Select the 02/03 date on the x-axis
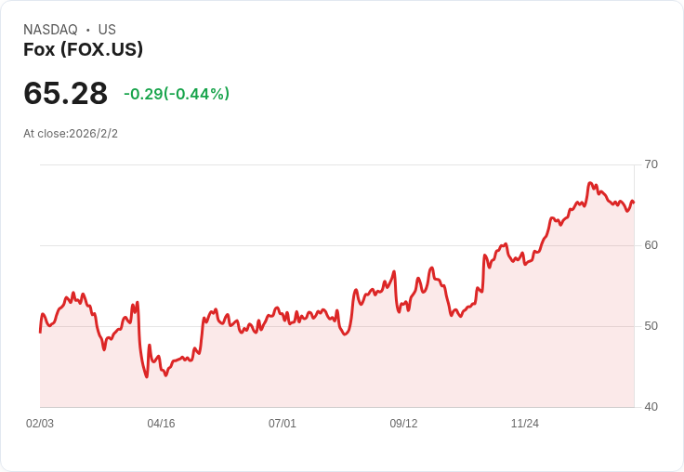 pos(40,424)
